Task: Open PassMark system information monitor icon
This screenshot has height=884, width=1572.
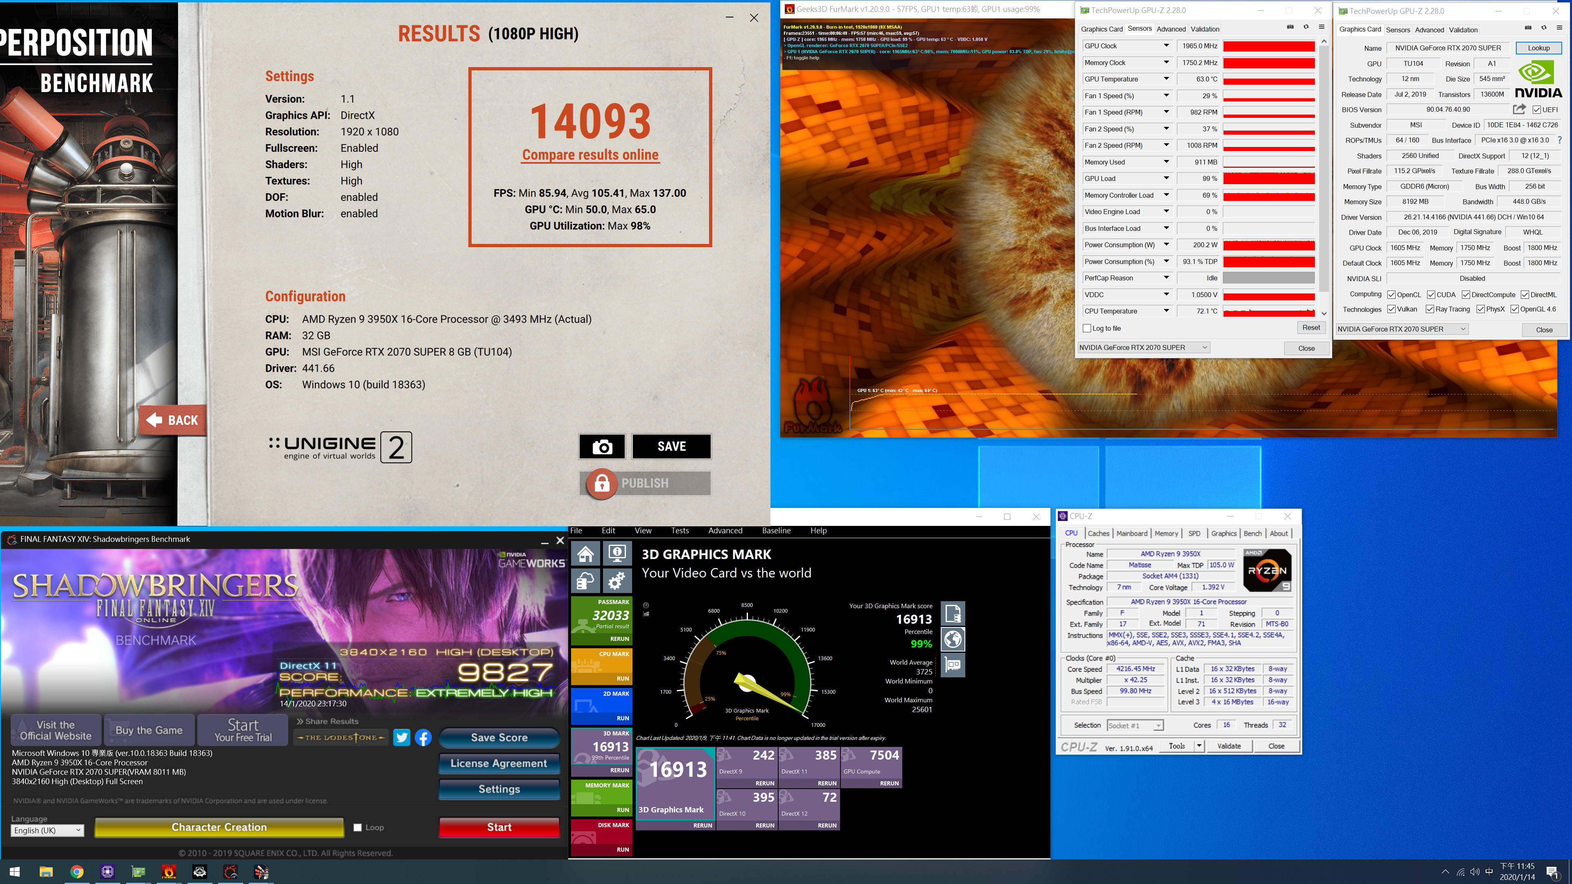Action: coord(617,554)
